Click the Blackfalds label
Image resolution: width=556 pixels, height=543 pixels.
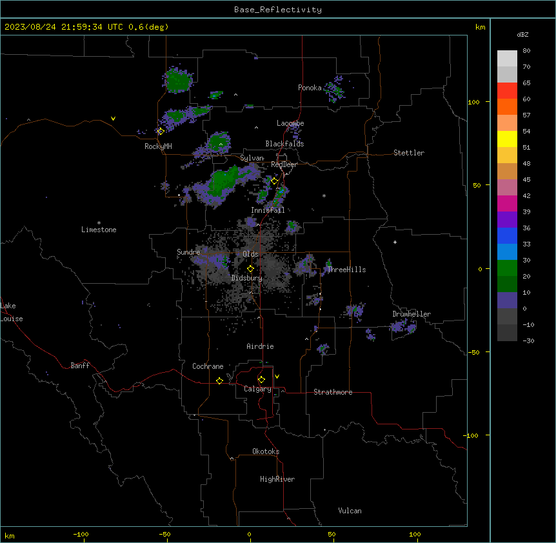[284, 144]
